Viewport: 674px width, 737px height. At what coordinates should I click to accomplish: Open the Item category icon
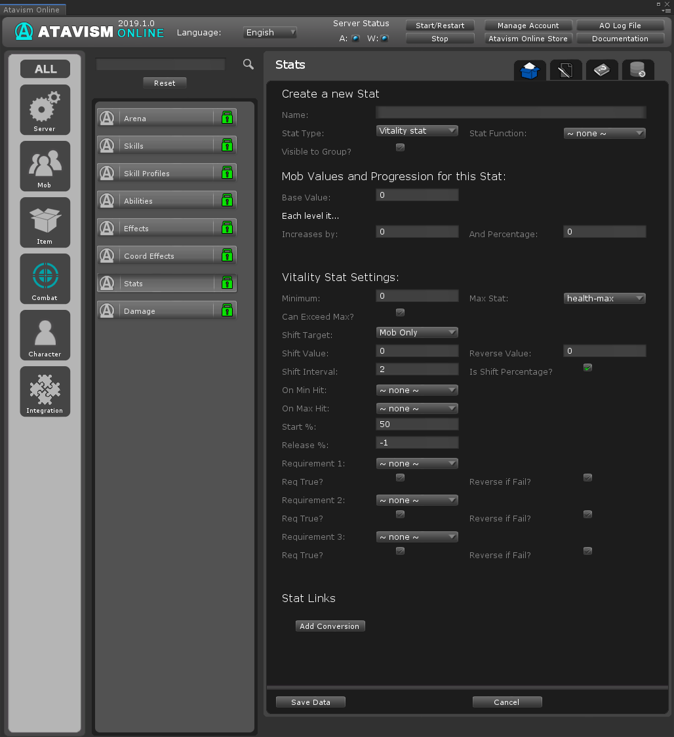(45, 222)
